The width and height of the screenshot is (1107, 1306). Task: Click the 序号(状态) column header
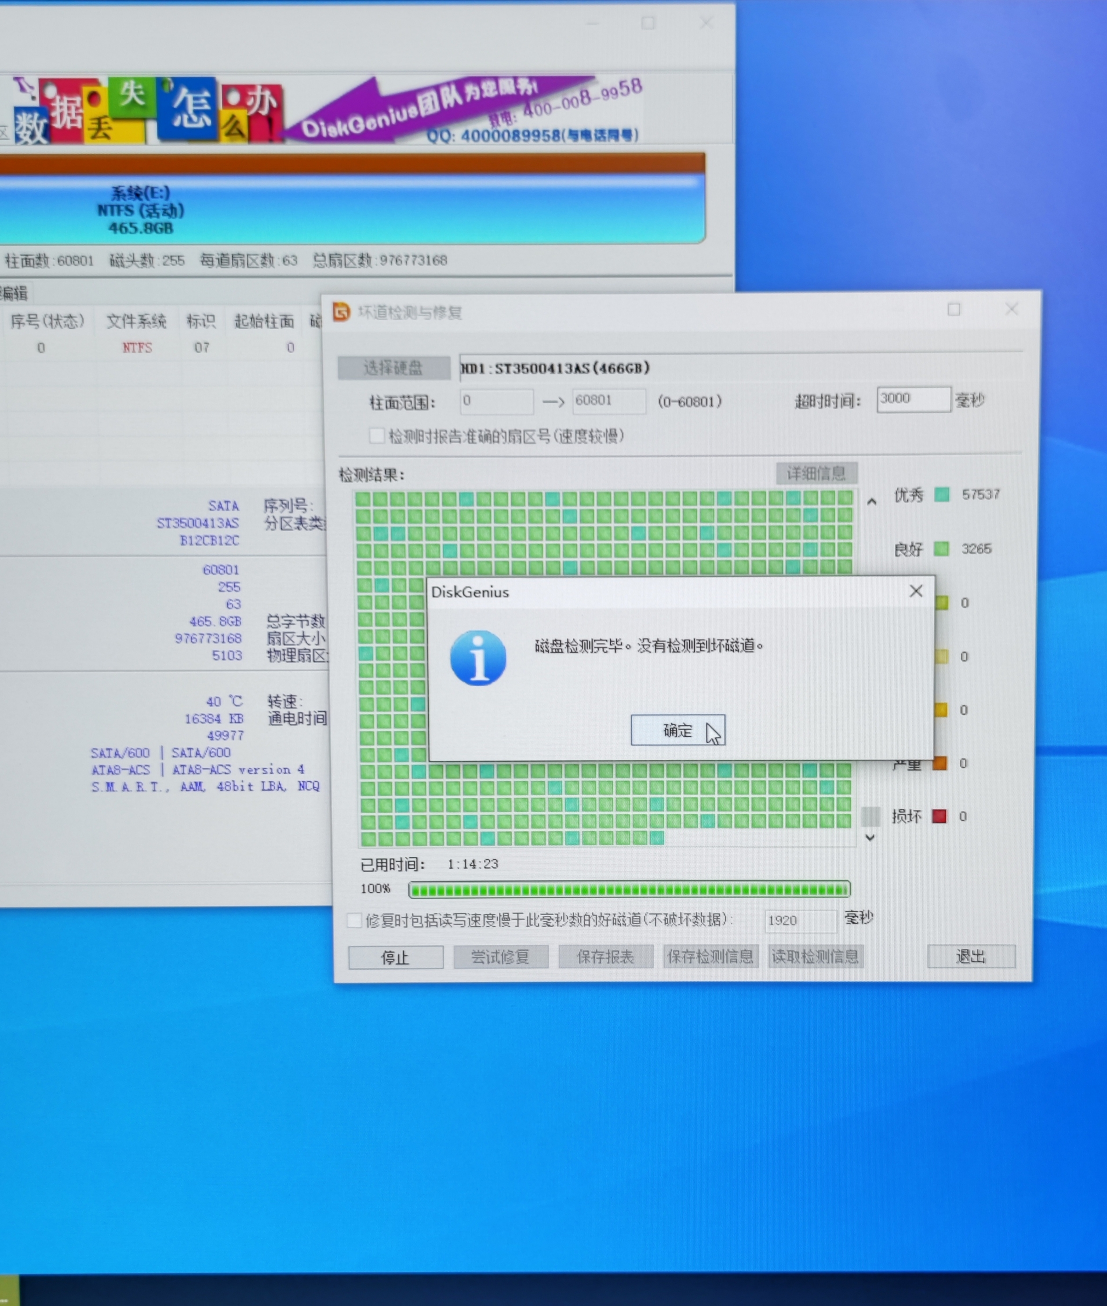[47, 321]
